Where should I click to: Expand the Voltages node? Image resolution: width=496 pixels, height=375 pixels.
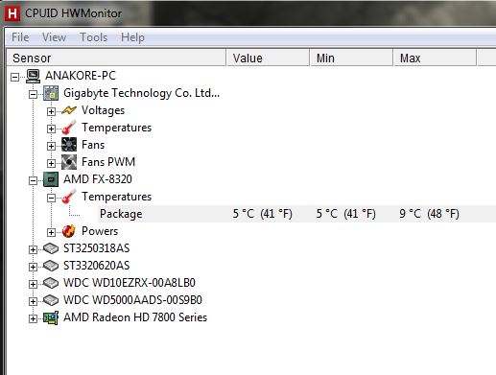[51, 111]
